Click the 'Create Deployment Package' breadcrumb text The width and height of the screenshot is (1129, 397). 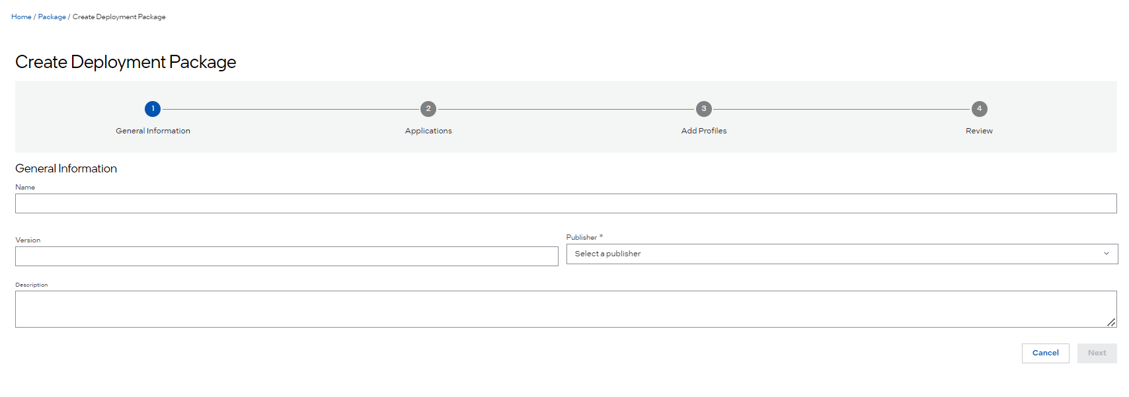coord(119,17)
